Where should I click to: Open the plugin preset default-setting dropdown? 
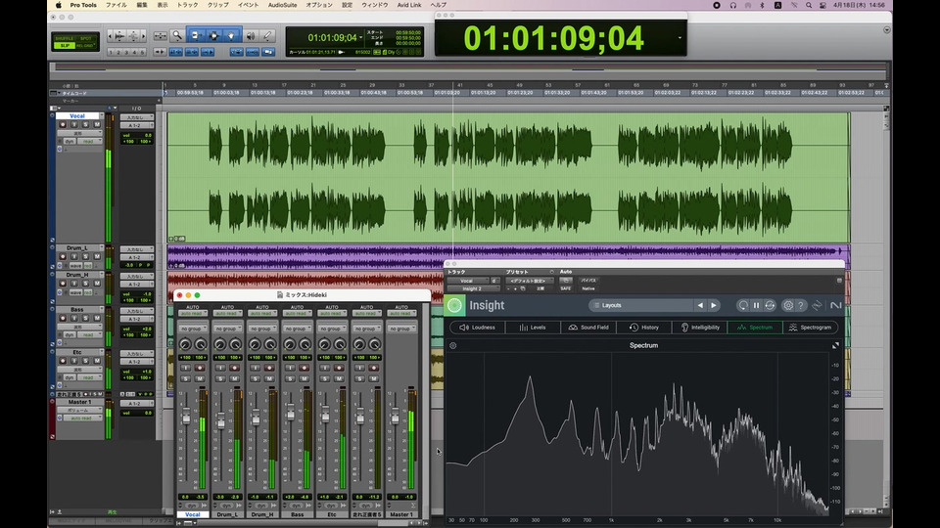[x=530, y=281]
